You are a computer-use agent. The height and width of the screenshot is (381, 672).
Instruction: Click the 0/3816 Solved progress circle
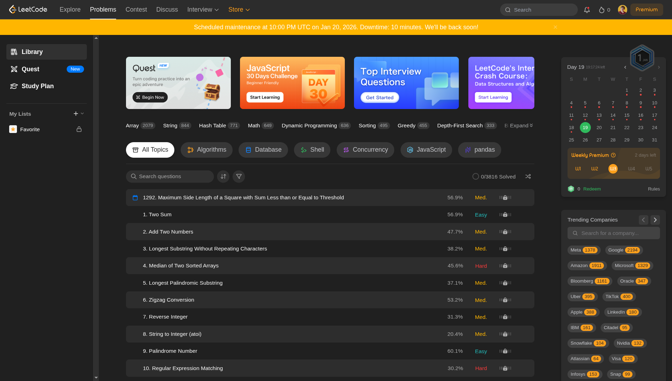476,176
